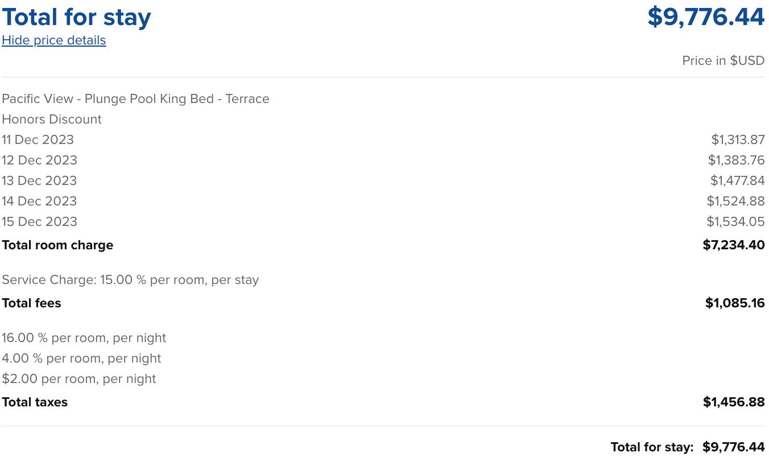Viewport: 769px width, 461px height.
Task: Click the Total room charge label
Action: click(x=57, y=245)
